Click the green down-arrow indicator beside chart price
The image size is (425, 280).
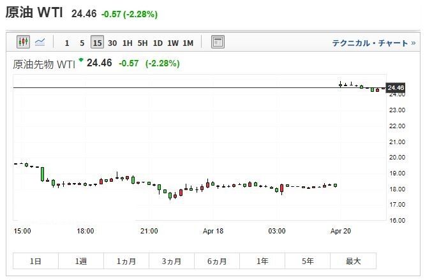(x=81, y=59)
